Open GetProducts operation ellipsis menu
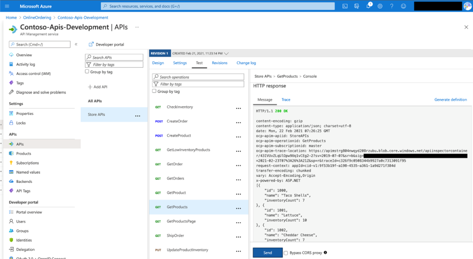Screen dimensions: 473x259 tap(238, 208)
